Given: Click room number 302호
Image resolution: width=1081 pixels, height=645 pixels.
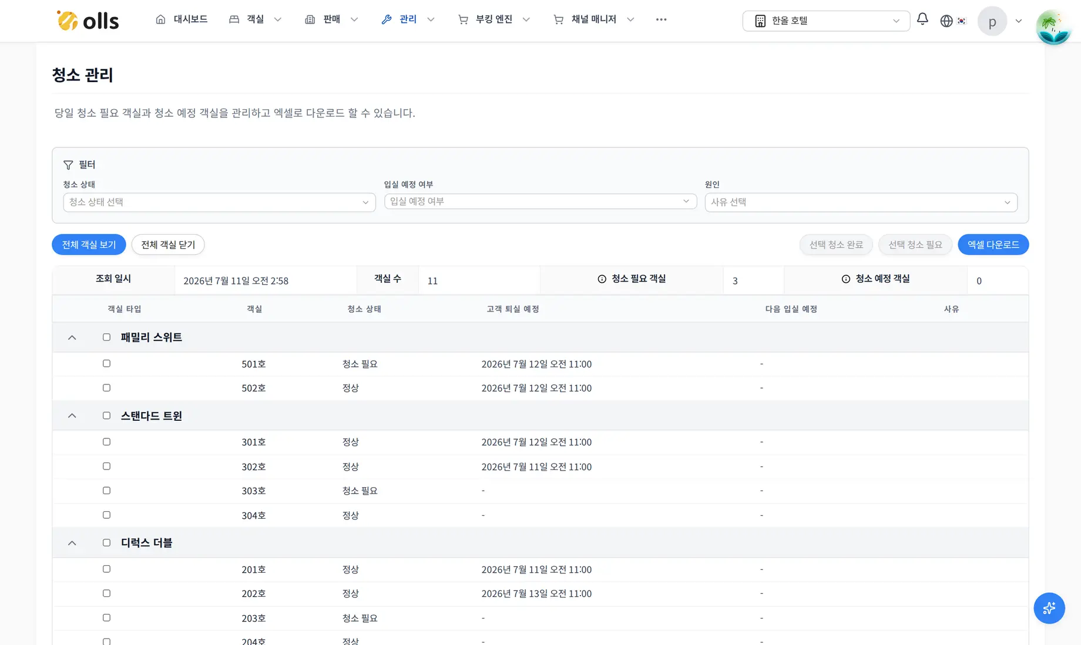Looking at the screenshot, I should [x=254, y=467].
